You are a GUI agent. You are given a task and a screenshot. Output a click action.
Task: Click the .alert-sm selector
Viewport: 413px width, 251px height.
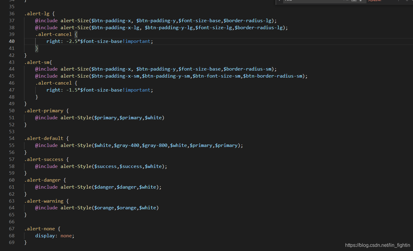[x=37, y=62]
